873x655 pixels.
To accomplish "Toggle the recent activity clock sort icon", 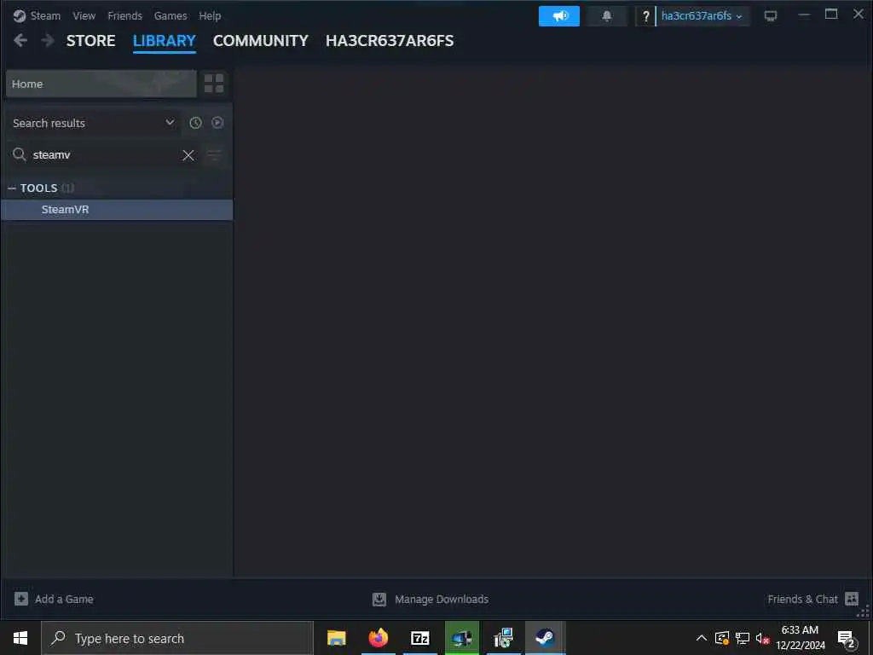I will [195, 123].
